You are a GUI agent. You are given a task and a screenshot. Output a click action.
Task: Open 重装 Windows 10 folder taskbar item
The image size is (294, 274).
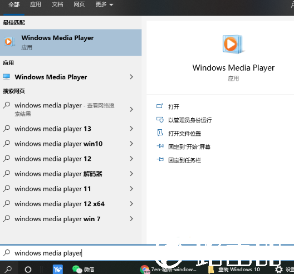234,270
